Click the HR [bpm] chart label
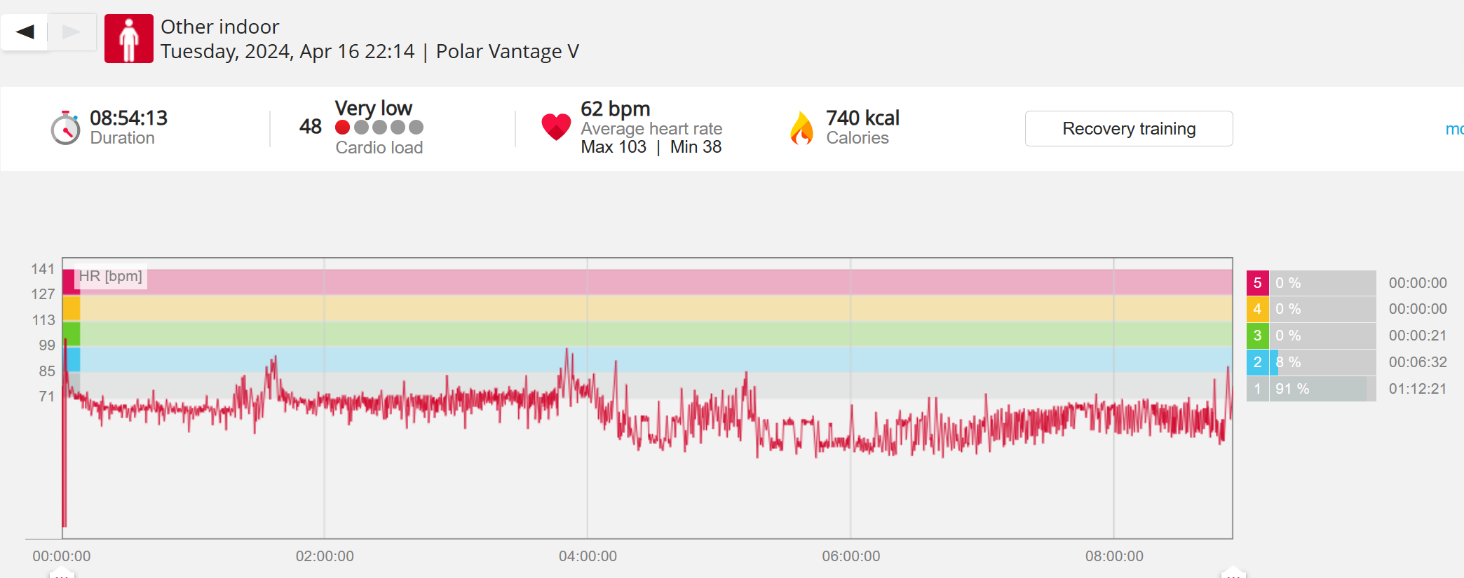Image resolution: width=1464 pixels, height=578 pixels. point(110,276)
